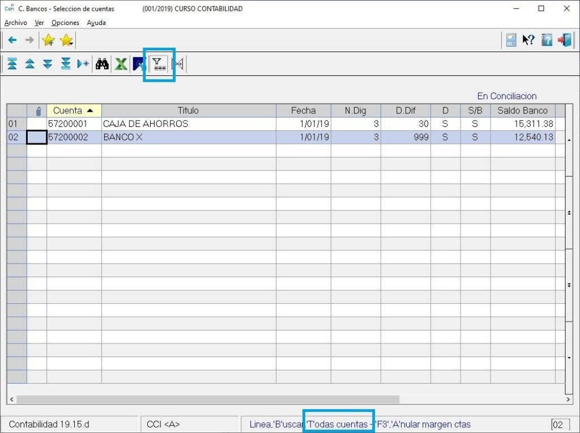Screen dimensions: 580x433
Task: Click the Titulo column header
Action: pos(189,111)
